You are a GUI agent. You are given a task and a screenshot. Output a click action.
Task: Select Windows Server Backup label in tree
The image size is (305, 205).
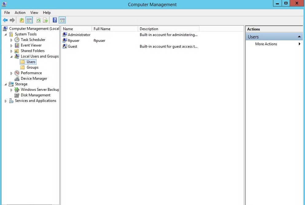40,90
